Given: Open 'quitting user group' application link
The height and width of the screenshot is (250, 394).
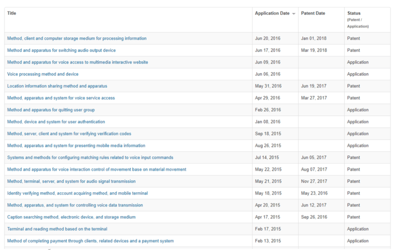Looking at the screenshot, I should tap(51, 110).
